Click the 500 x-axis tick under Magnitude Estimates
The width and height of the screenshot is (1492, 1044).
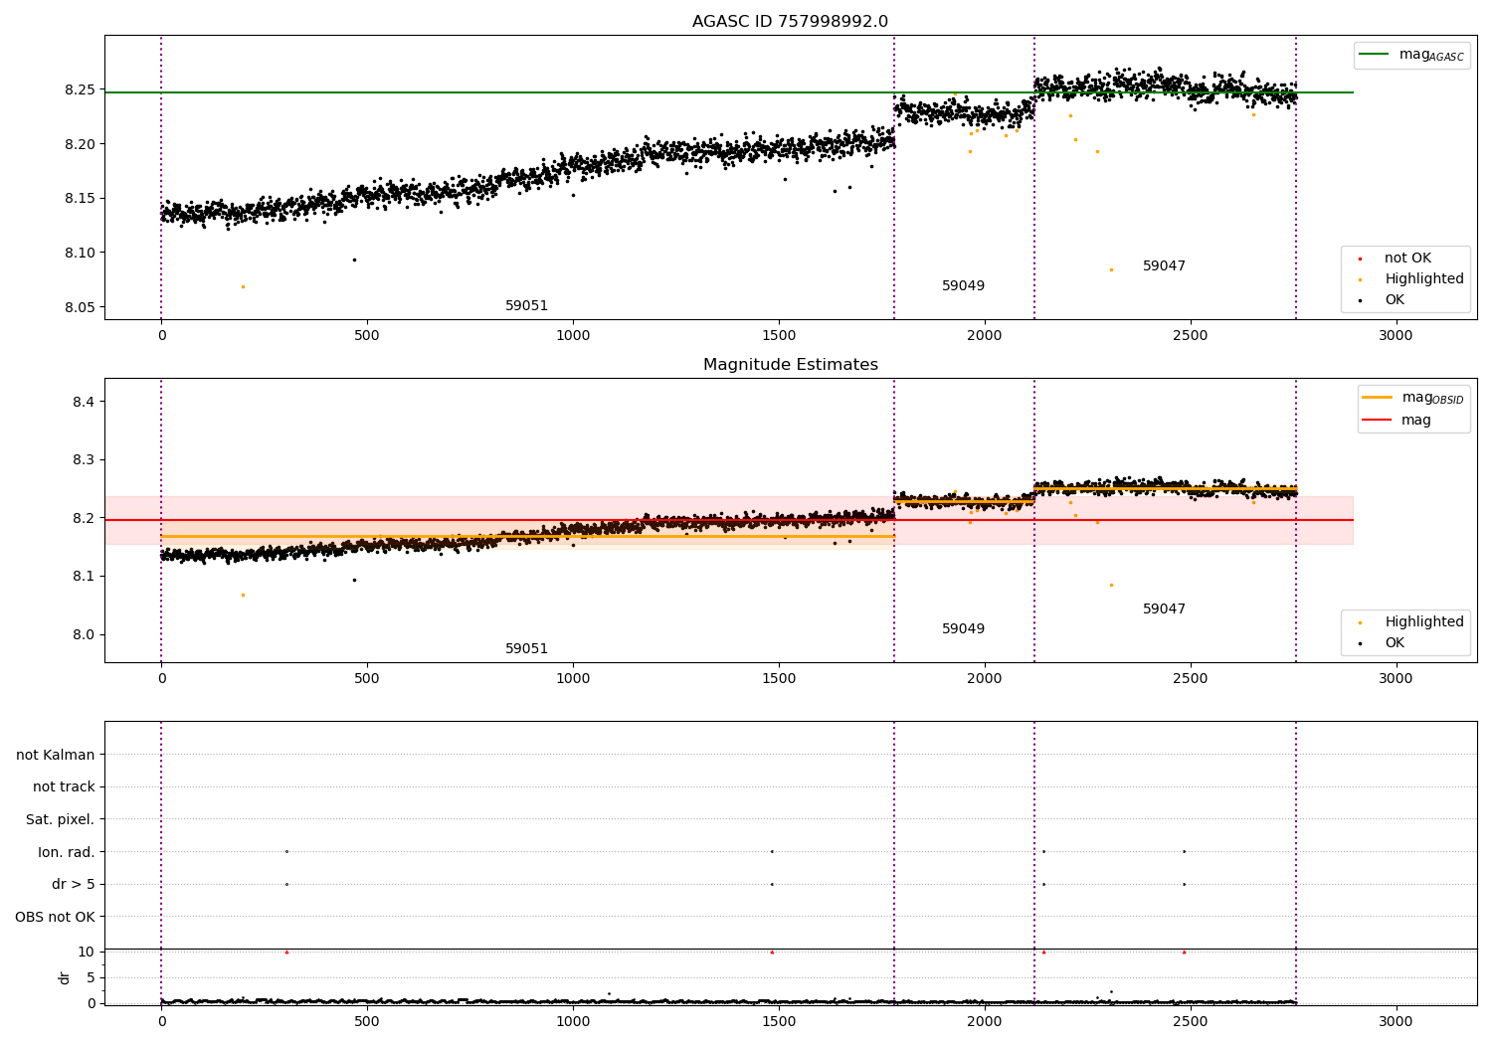[367, 679]
